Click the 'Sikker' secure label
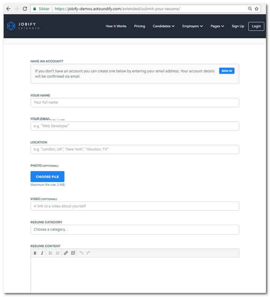 pyautogui.click(x=44, y=9)
